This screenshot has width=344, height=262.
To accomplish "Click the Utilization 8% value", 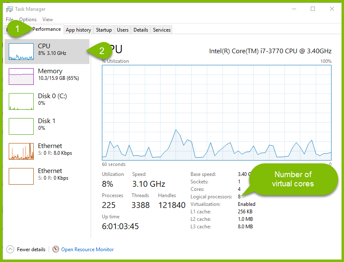I will [107, 184].
